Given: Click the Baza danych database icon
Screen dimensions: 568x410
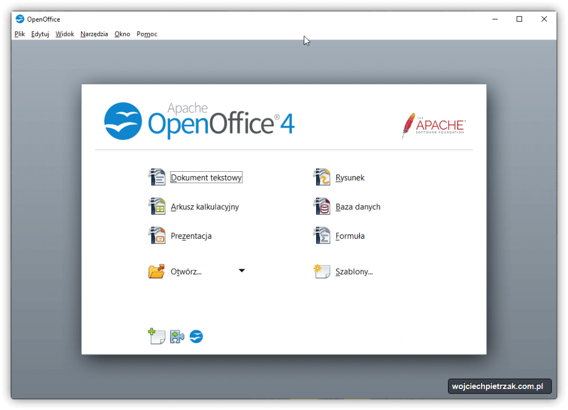Looking at the screenshot, I should 322,207.
